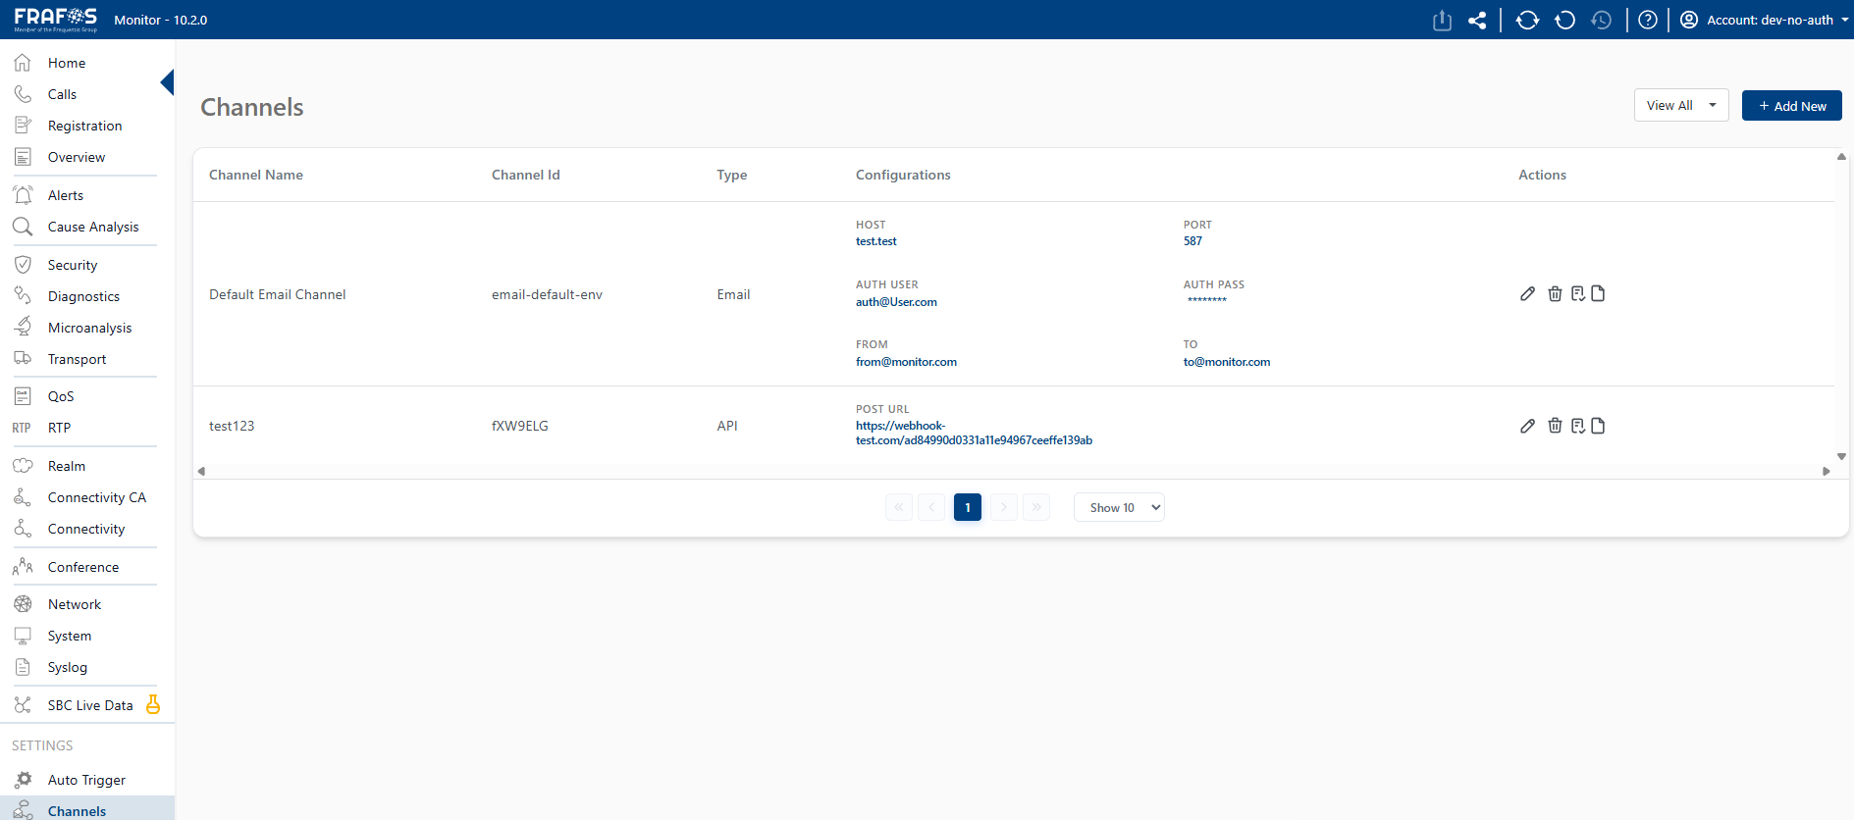The width and height of the screenshot is (1854, 820).
Task: Expand the Show 10 page size selector
Action: (x=1119, y=508)
